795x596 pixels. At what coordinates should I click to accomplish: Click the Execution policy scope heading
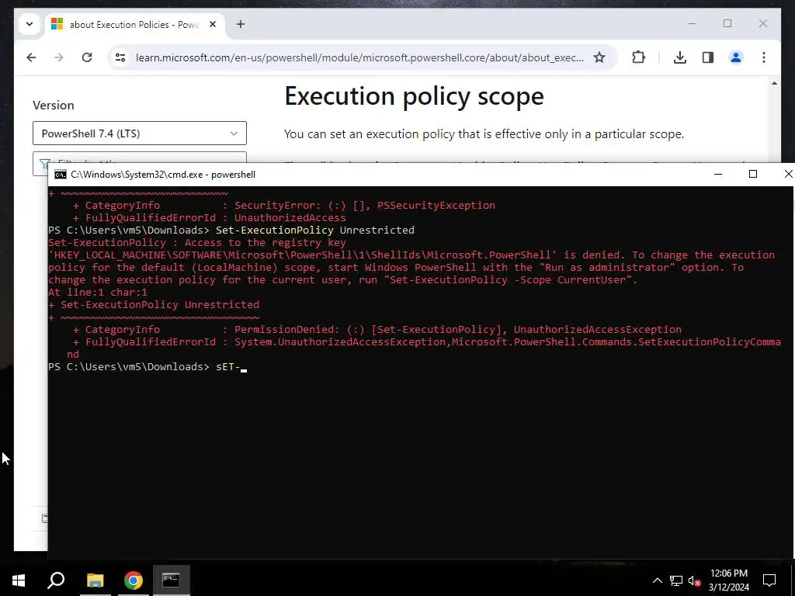click(414, 95)
